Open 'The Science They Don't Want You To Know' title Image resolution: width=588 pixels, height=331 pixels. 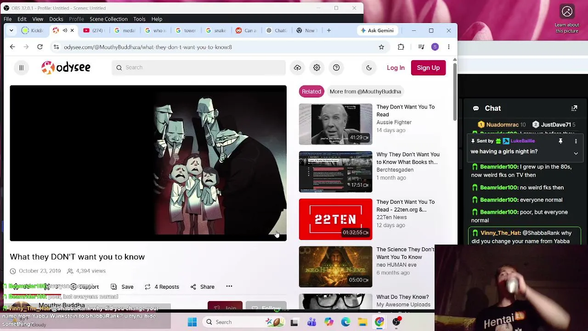pyautogui.click(x=405, y=253)
